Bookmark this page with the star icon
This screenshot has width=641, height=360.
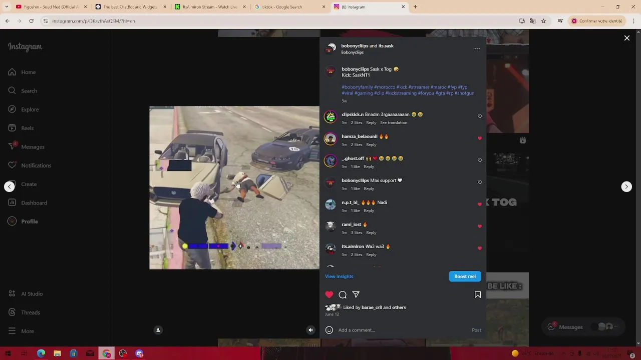point(543,21)
